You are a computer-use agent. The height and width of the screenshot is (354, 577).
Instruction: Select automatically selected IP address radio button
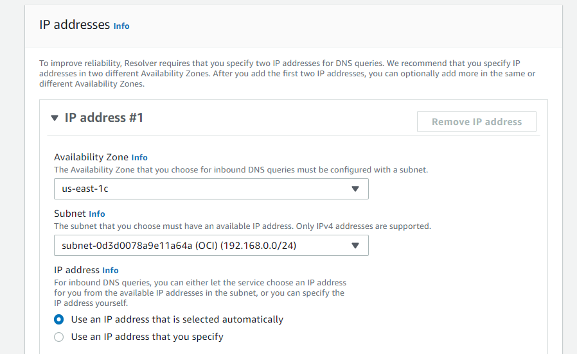[59, 319]
